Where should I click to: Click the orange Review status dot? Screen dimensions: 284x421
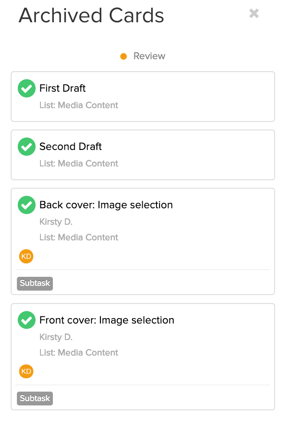pyautogui.click(x=124, y=57)
